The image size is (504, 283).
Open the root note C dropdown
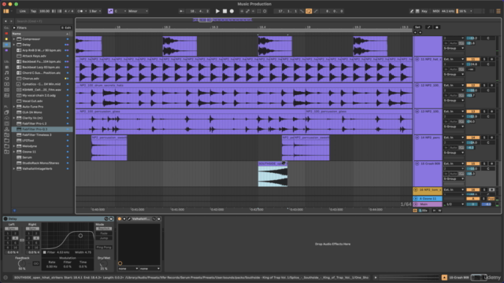[120, 11]
